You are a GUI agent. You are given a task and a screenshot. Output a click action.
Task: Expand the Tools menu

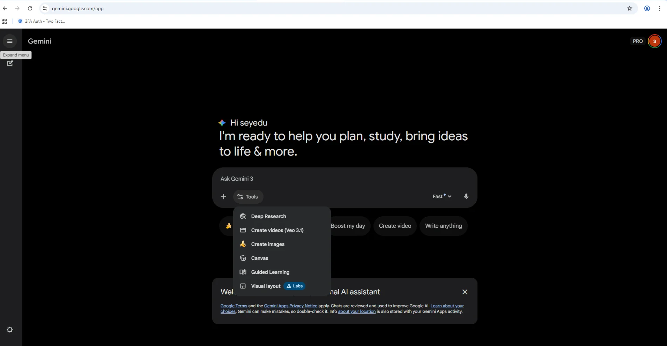248,196
